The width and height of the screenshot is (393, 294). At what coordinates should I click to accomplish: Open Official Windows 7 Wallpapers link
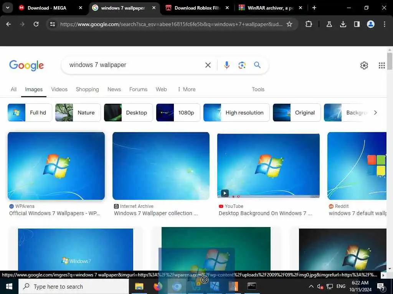54,213
